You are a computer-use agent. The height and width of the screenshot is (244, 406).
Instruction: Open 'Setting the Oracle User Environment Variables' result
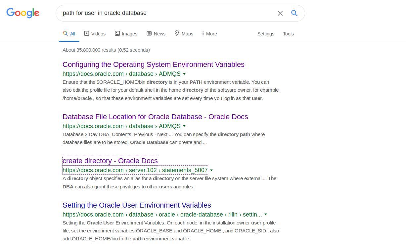pos(137,205)
